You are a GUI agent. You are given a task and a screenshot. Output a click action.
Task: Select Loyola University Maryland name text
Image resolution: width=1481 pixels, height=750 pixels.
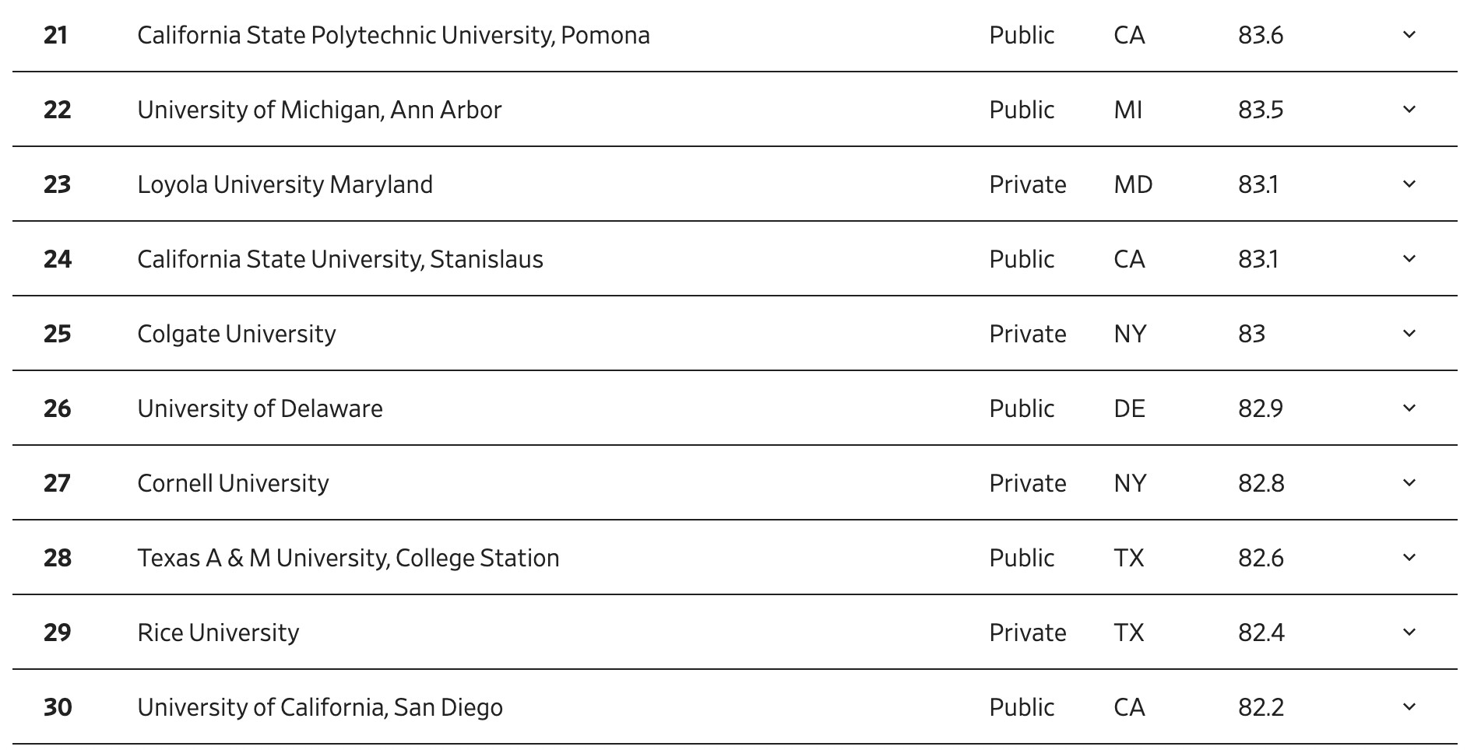[285, 184]
